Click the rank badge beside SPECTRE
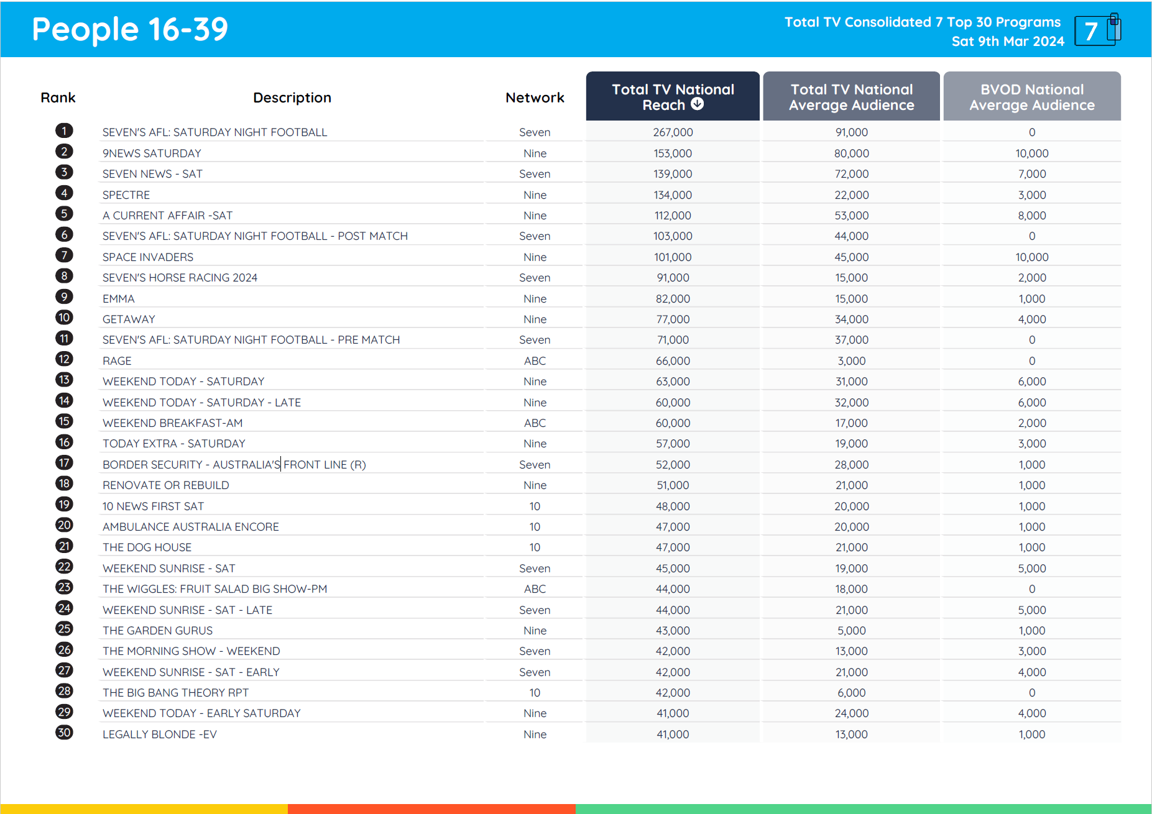 (64, 193)
